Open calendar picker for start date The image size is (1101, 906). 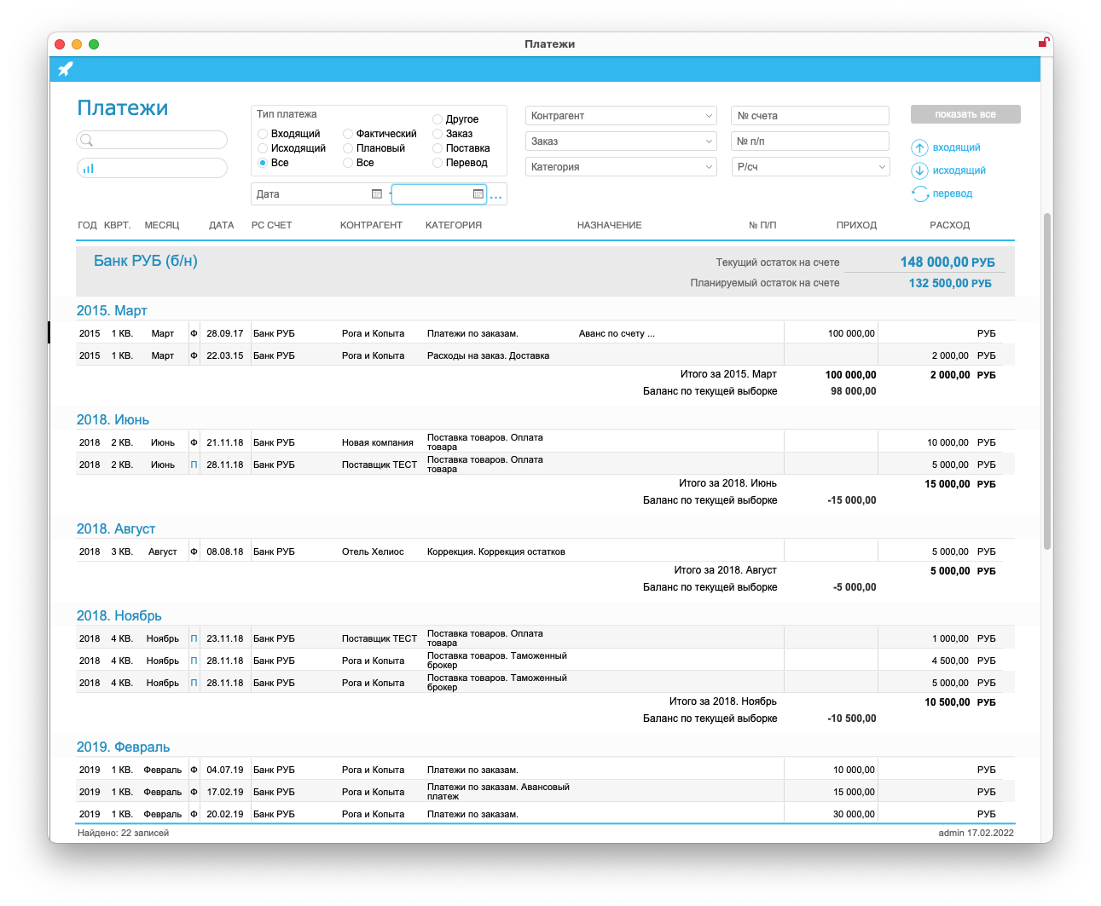tap(377, 194)
